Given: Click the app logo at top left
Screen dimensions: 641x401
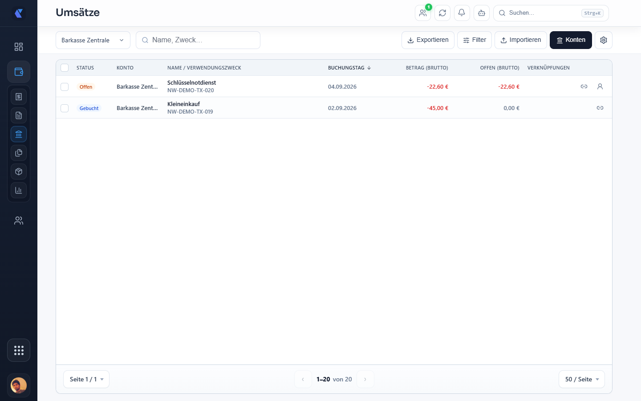Looking at the screenshot, I should (19, 13).
